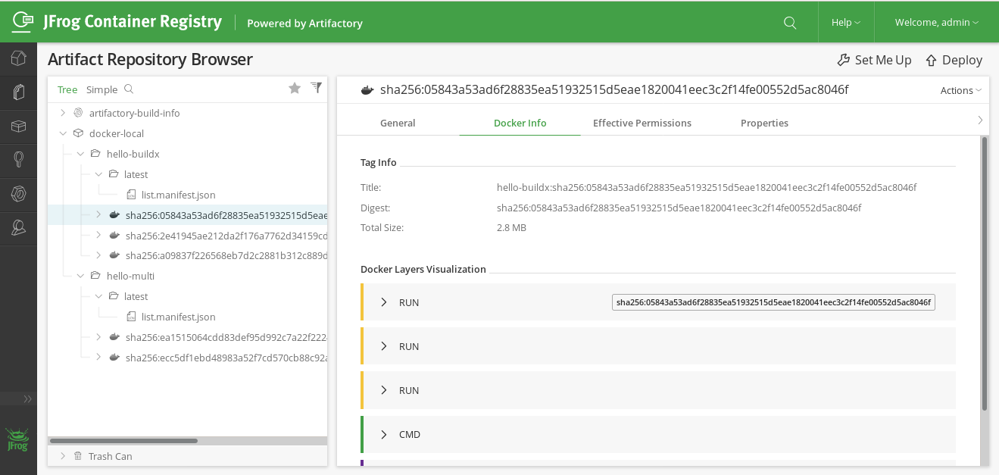Collapse the sidebar with the double-arrow toggle
999x475 pixels.
(27, 398)
